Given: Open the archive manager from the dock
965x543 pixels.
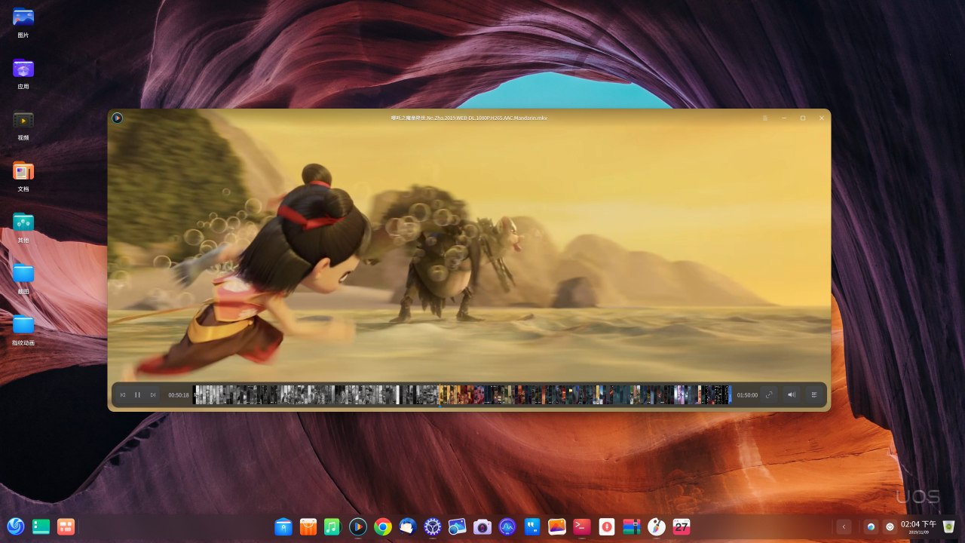Looking at the screenshot, I should tap(632, 526).
